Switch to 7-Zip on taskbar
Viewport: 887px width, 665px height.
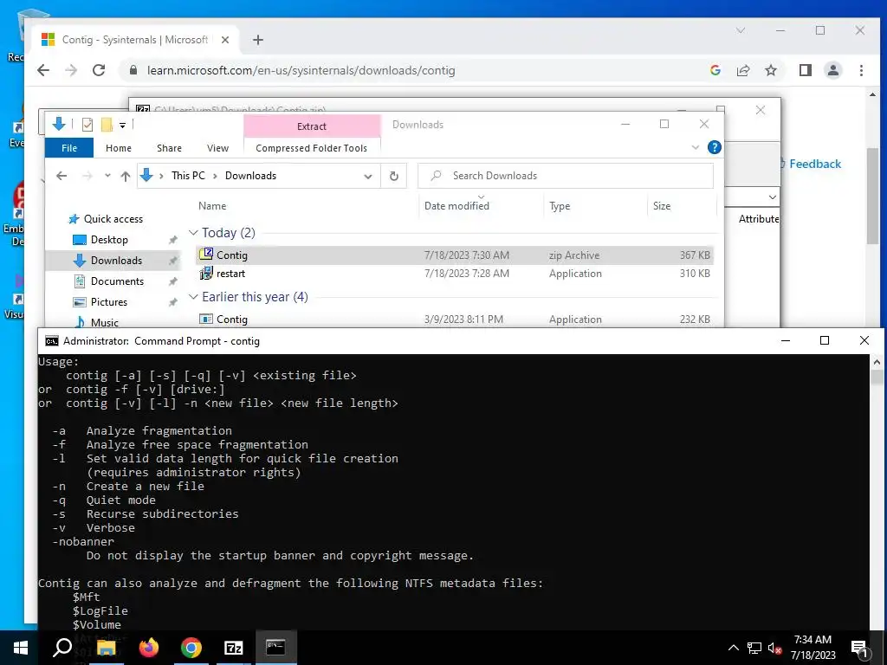(x=234, y=648)
